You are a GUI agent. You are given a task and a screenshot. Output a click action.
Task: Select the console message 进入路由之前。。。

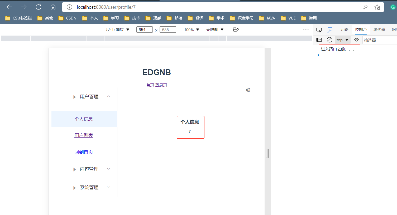pyautogui.click(x=338, y=49)
